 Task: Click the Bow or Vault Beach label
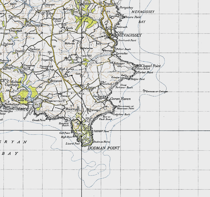(106, 118)
